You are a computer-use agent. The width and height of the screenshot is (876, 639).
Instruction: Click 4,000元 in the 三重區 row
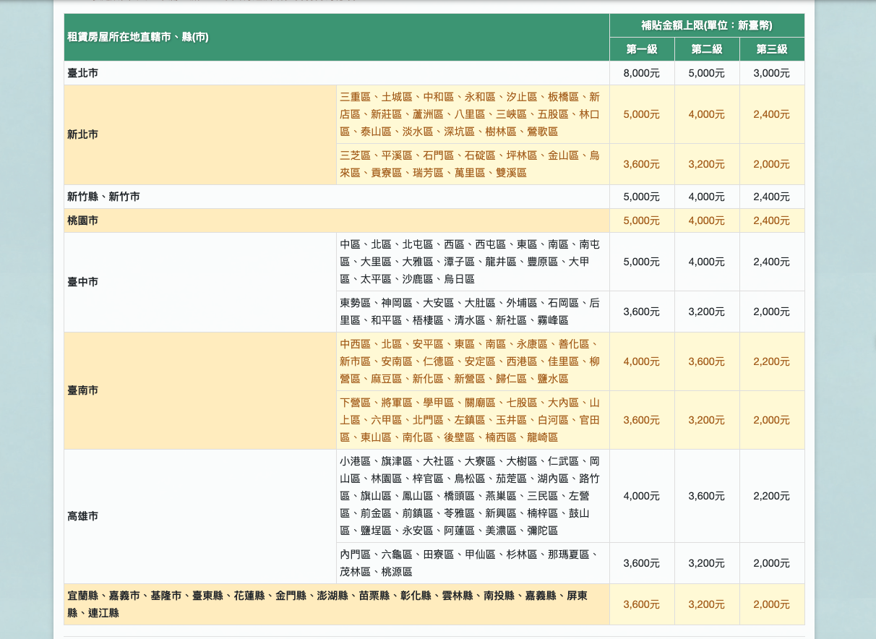pyautogui.click(x=707, y=114)
